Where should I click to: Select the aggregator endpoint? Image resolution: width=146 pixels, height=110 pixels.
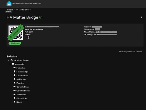click(x=20, y=64)
